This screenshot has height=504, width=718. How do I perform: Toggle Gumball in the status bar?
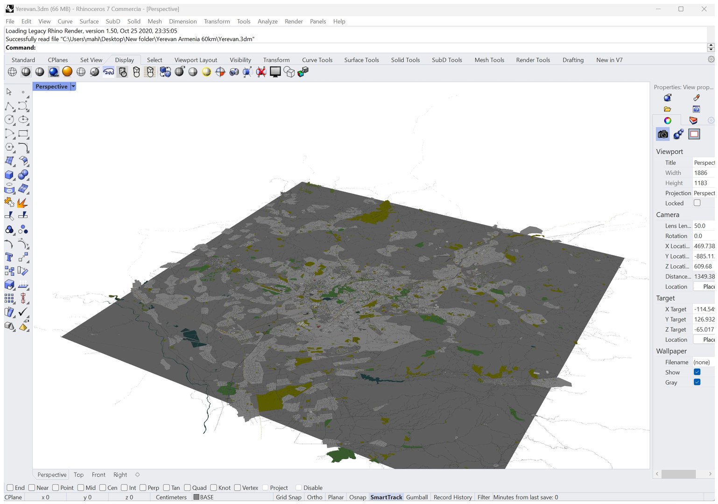point(417,497)
